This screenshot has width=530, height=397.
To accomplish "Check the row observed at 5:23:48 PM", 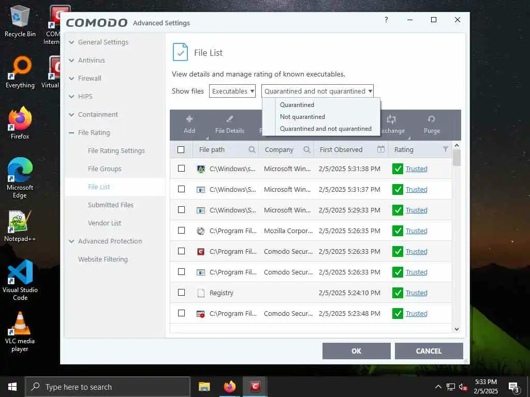I will click(x=182, y=313).
